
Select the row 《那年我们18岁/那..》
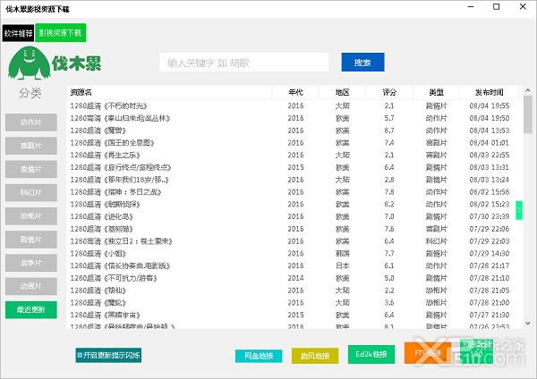pyautogui.click(x=294, y=180)
